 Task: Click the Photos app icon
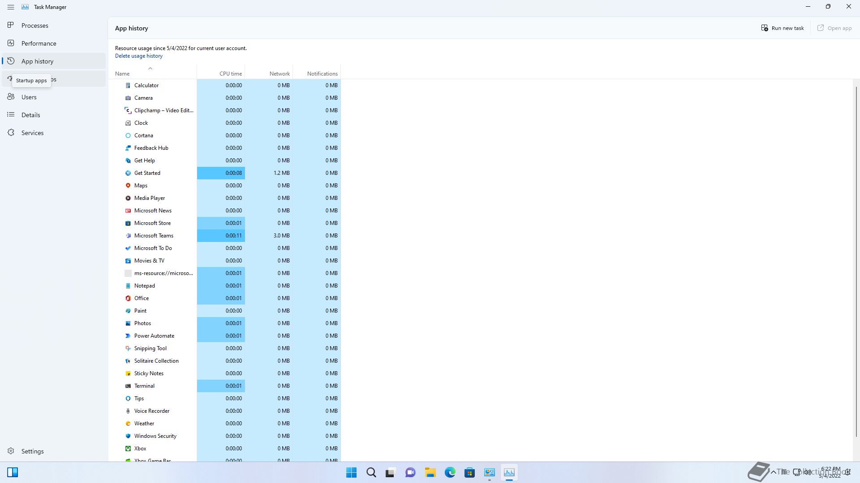pos(128,323)
